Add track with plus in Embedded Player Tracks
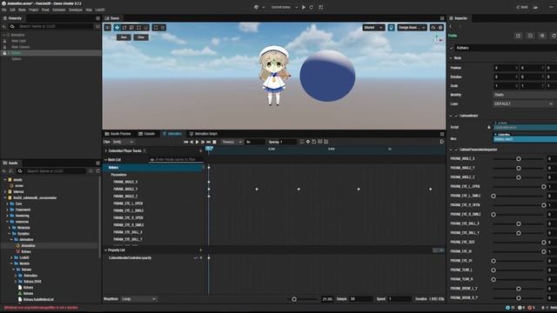The image size is (557, 313). [201, 150]
